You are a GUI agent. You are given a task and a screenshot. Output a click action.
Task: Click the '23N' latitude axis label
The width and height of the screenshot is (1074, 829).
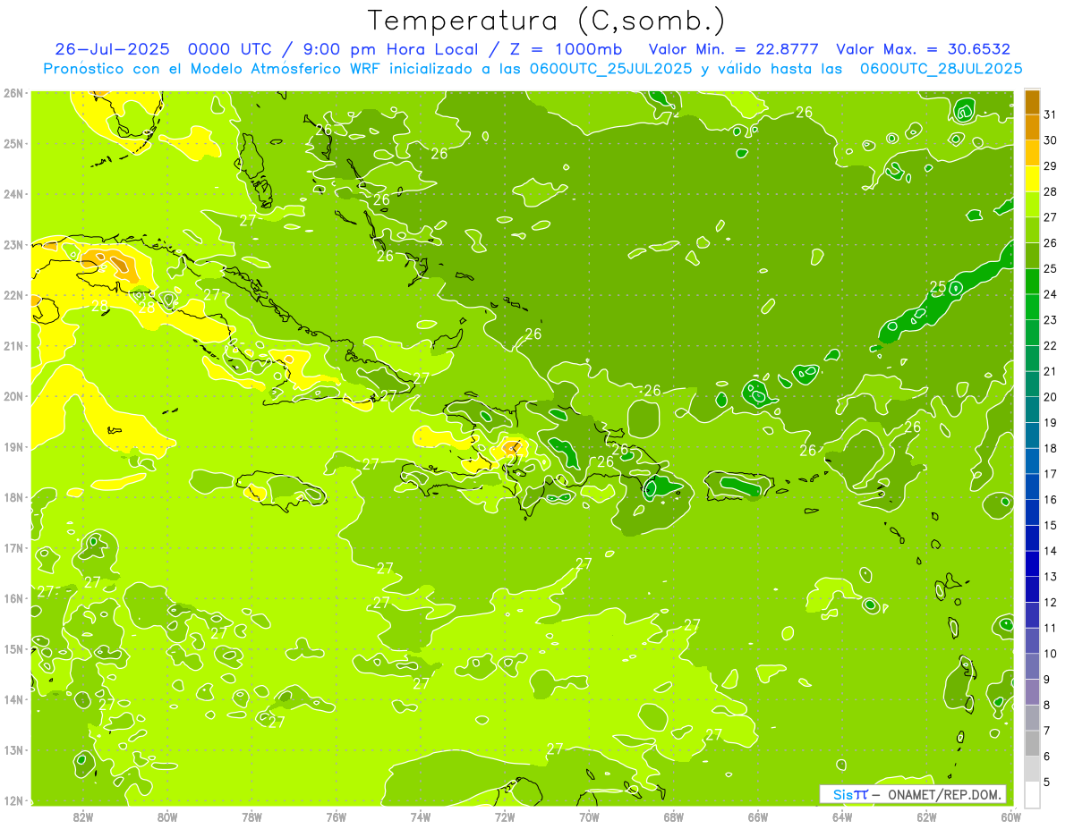(x=13, y=245)
